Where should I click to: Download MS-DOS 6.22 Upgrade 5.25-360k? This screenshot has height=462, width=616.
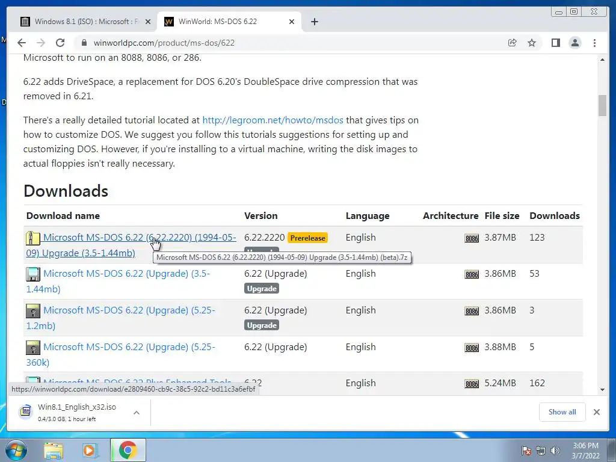(x=120, y=355)
